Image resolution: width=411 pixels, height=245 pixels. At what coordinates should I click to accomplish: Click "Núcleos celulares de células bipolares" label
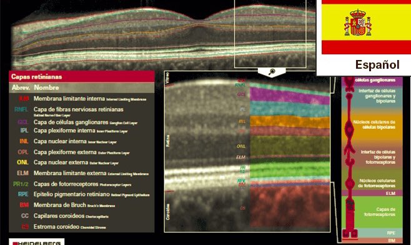(374, 124)
